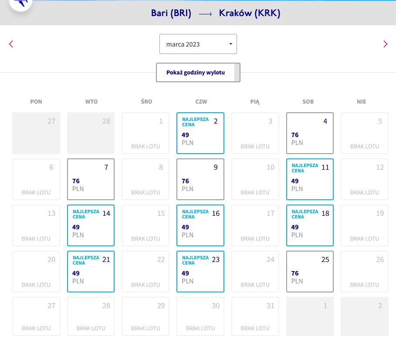Pick March 14 best price flight

coord(91,225)
